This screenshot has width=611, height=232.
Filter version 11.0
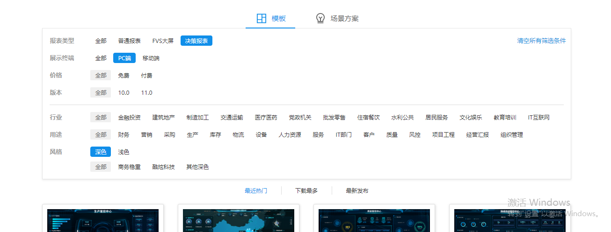147,92
